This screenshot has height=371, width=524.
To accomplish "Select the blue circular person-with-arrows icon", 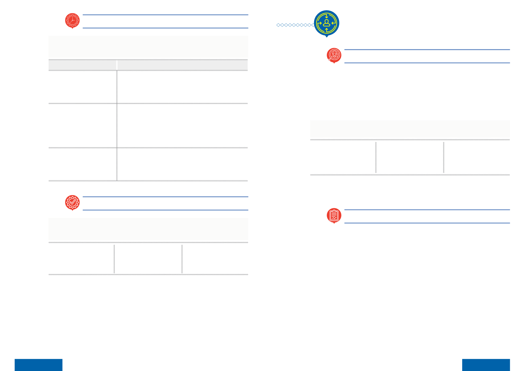I will click(327, 23).
